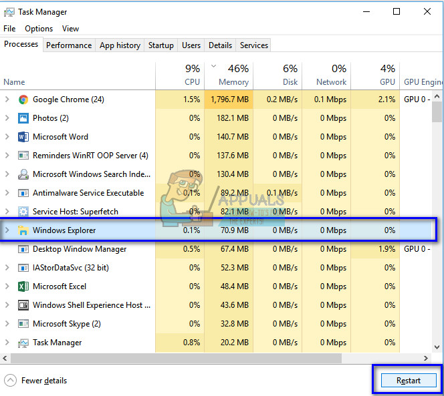444x396 pixels.
Task: Select the Service Host: Superfetch gear icon
Action: pos(23,212)
